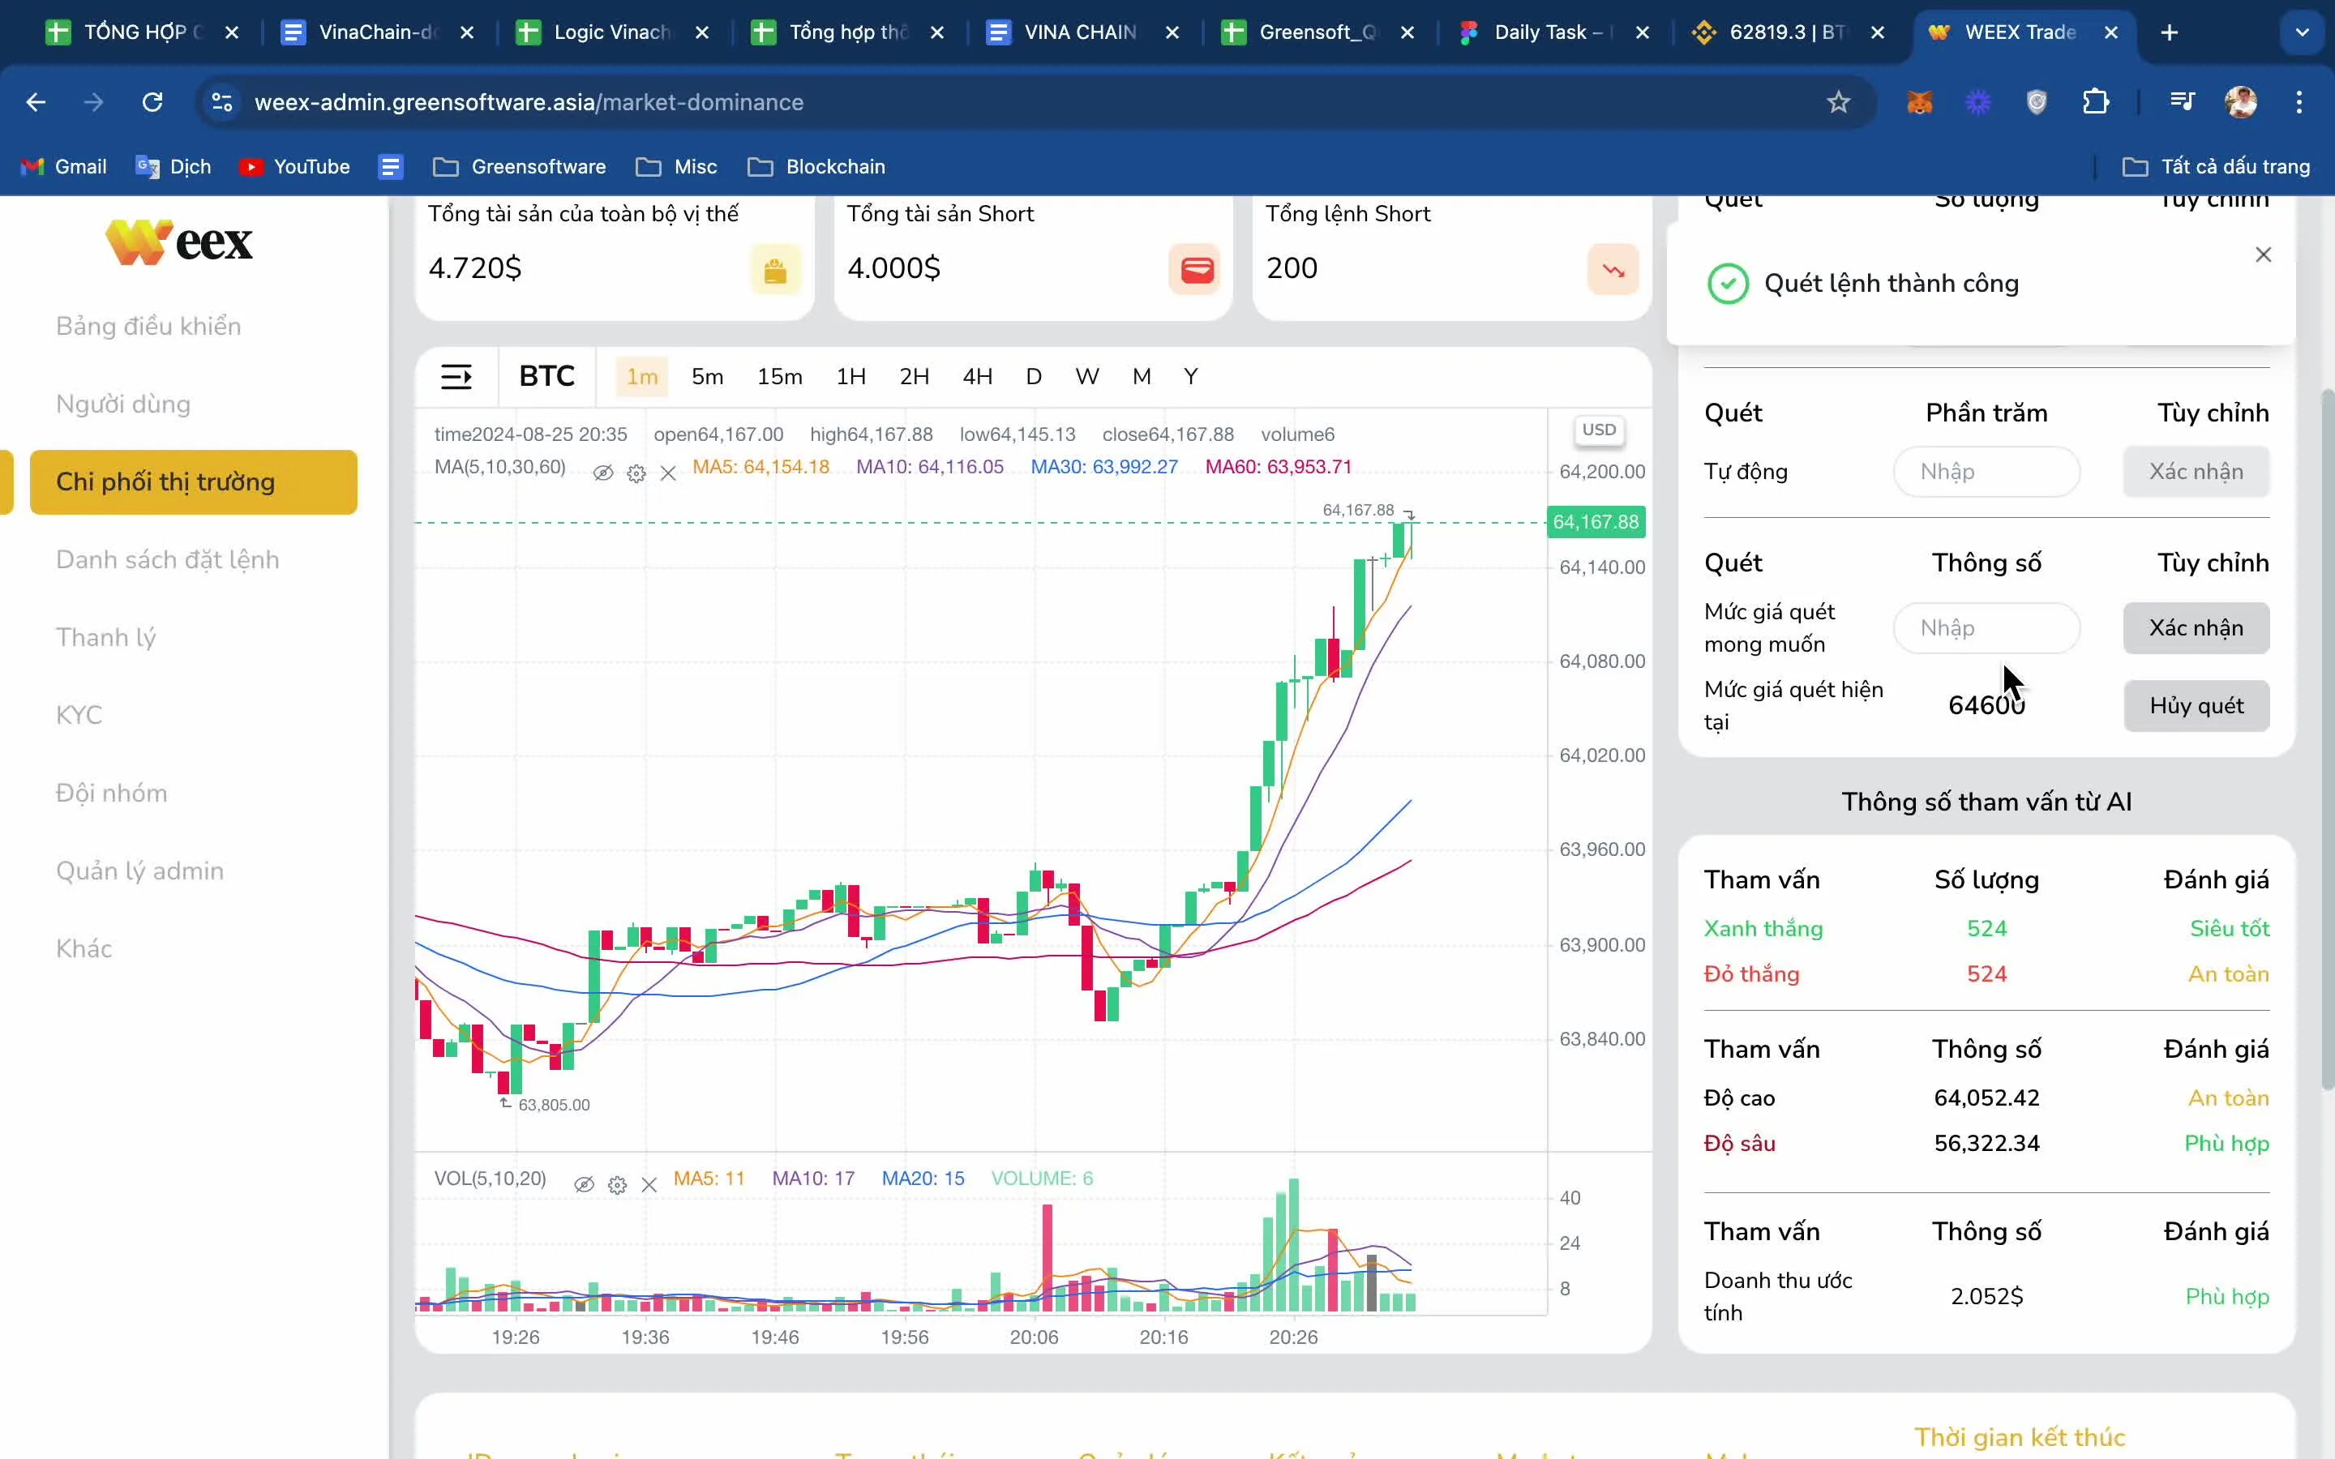
Task: Close the Quét lệnh thành công notification
Action: tap(2263, 255)
